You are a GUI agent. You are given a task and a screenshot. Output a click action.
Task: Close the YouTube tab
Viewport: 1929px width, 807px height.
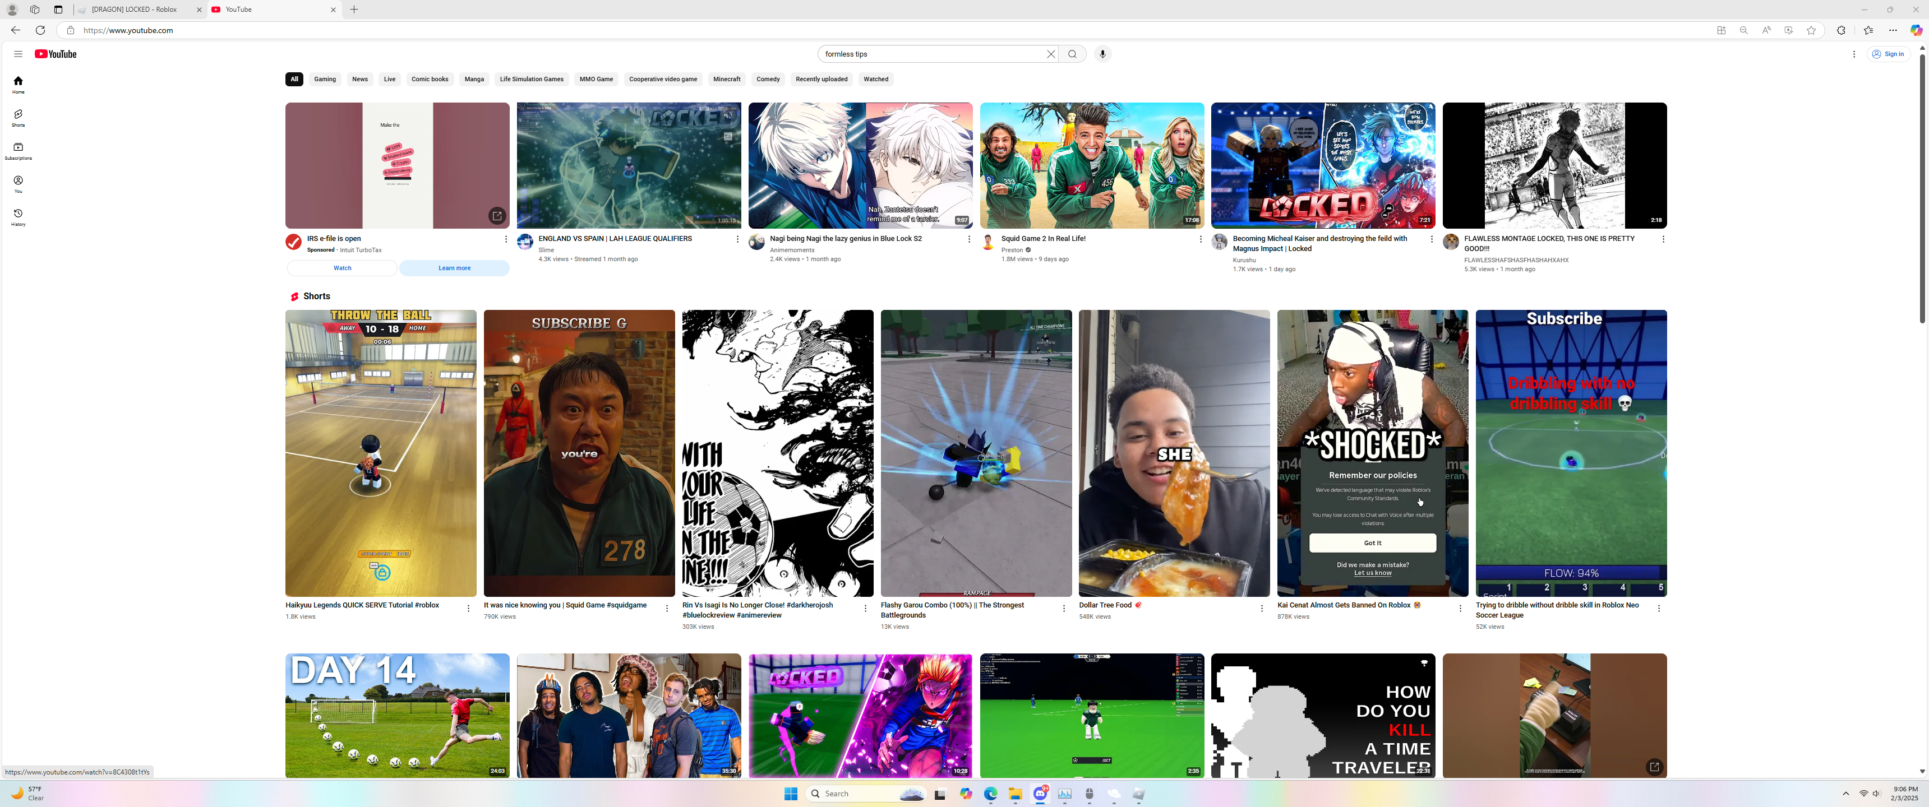pos(333,10)
